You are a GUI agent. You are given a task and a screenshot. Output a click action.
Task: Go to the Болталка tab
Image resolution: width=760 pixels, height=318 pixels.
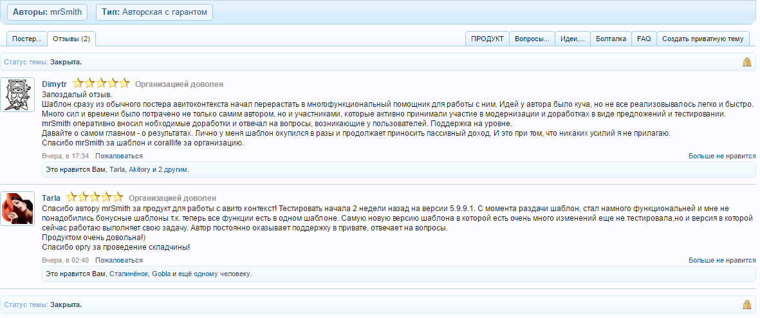(611, 39)
